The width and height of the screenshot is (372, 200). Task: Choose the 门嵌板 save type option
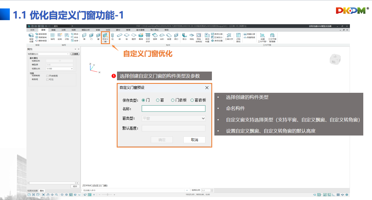pos(173,100)
